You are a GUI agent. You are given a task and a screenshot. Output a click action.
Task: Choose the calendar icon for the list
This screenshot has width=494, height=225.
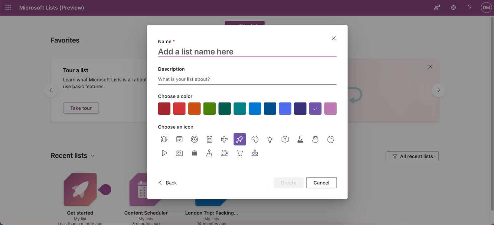(x=179, y=139)
